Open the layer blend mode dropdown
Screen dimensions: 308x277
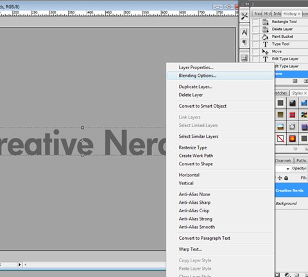coord(283,169)
